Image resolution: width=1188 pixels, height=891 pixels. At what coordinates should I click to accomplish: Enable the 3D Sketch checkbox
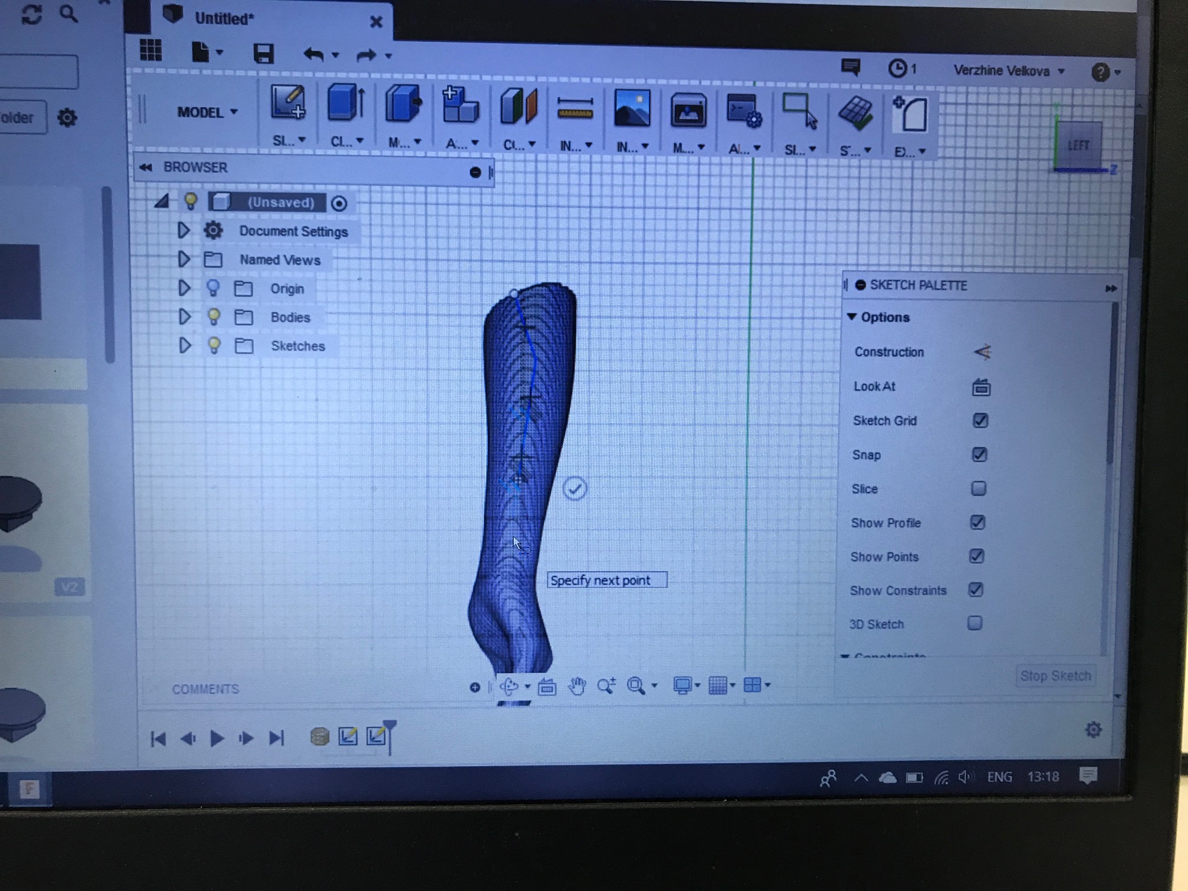coord(976,623)
